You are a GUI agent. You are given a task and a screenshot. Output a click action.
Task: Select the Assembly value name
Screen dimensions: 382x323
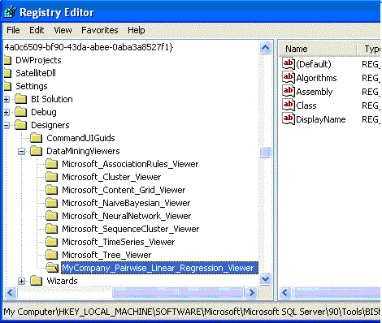point(315,92)
